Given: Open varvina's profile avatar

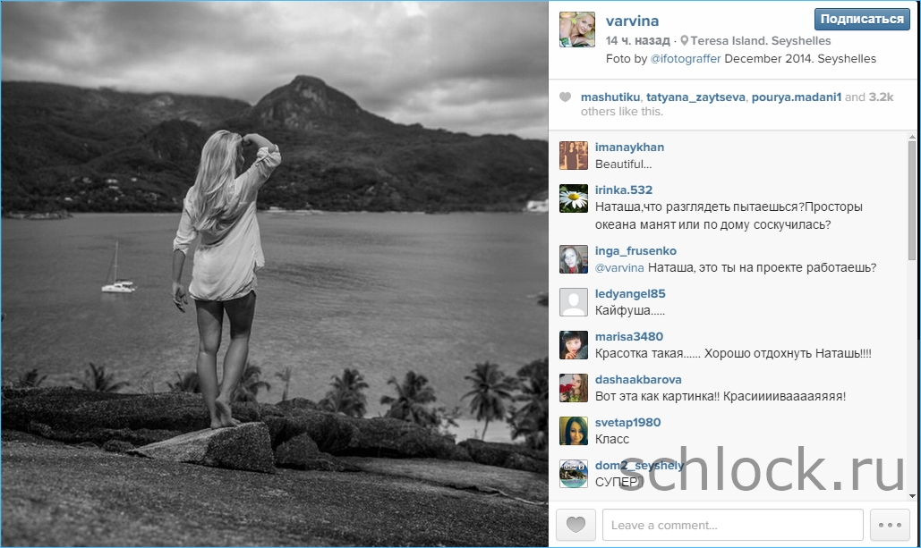Looking at the screenshot, I should pos(576,30).
